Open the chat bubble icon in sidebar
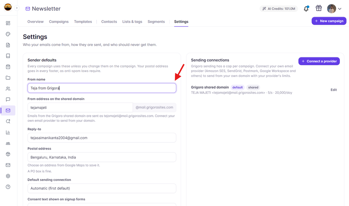Viewport: 349px width, 206px height. (x=8, y=99)
